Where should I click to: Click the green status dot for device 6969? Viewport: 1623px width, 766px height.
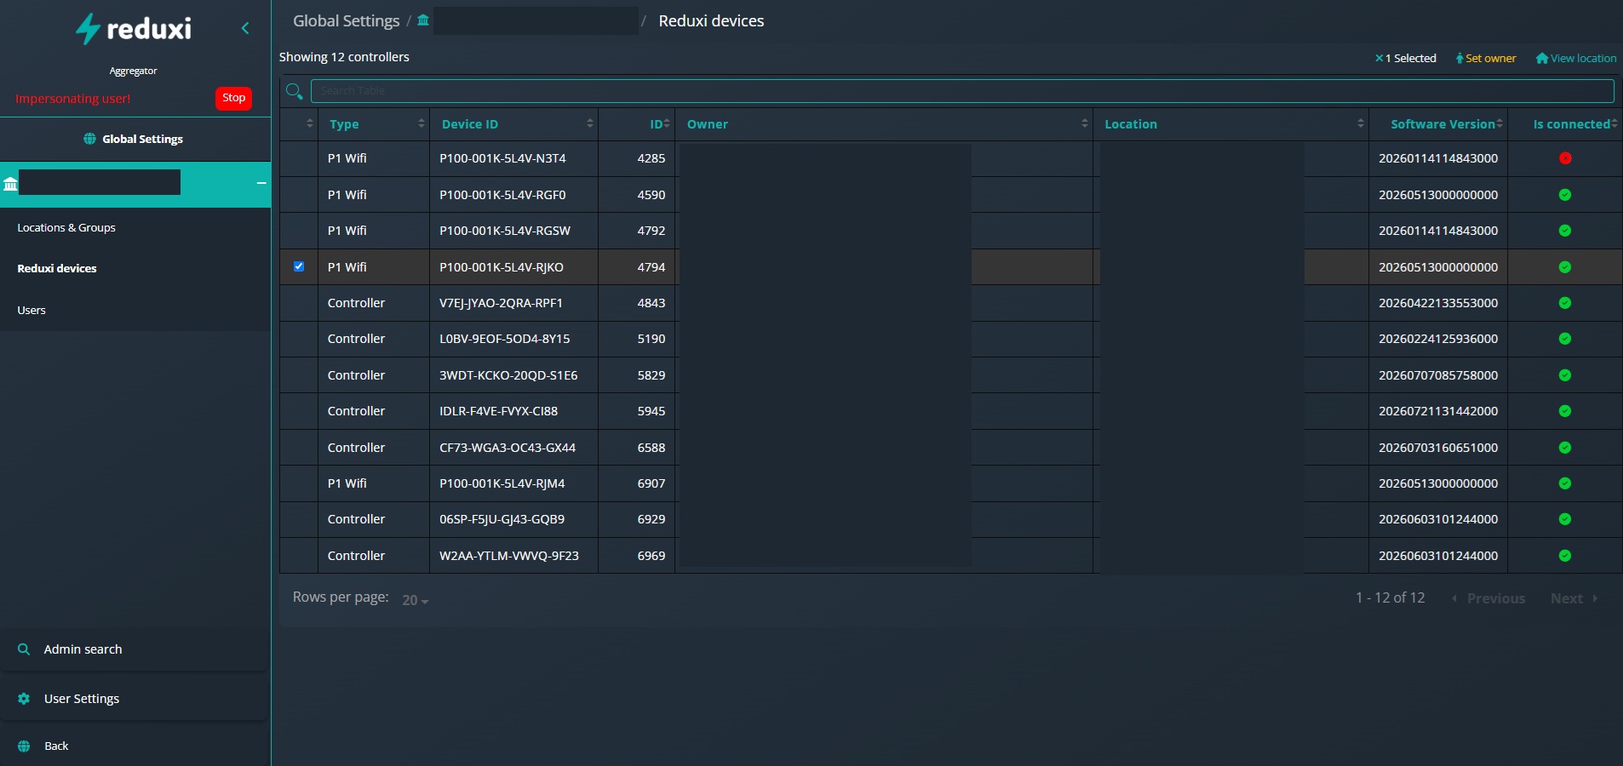[1565, 556]
